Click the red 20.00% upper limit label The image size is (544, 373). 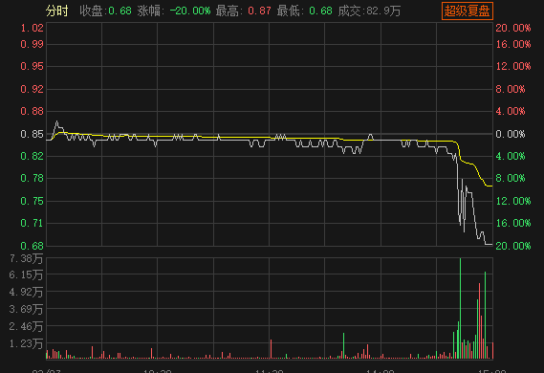[x=513, y=28]
